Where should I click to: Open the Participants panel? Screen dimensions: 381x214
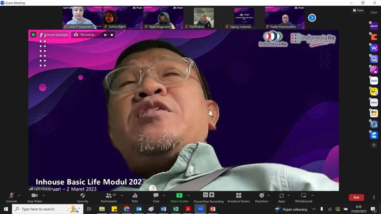[109, 198]
